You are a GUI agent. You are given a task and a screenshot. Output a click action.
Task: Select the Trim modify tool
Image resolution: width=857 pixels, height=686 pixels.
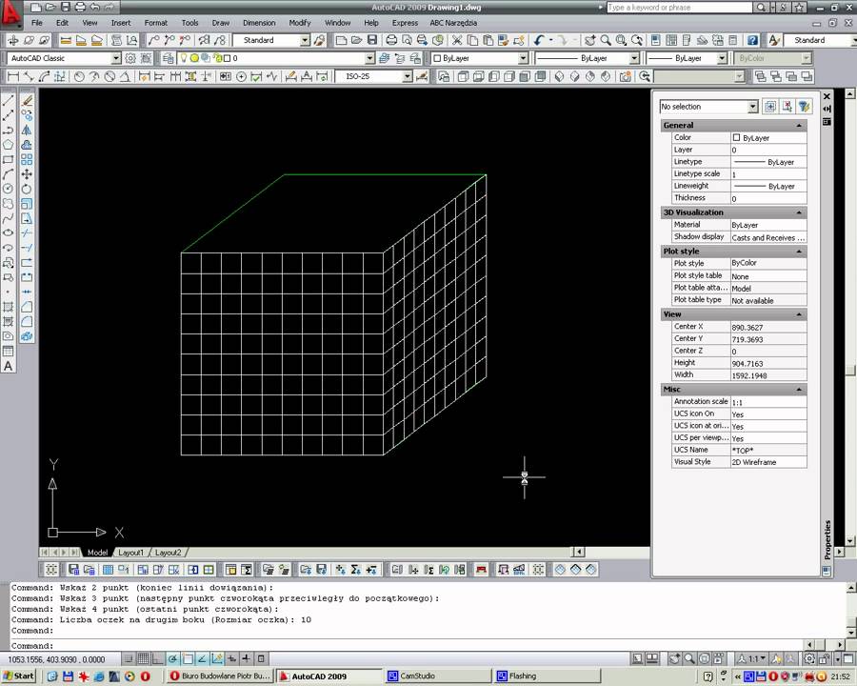27,233
